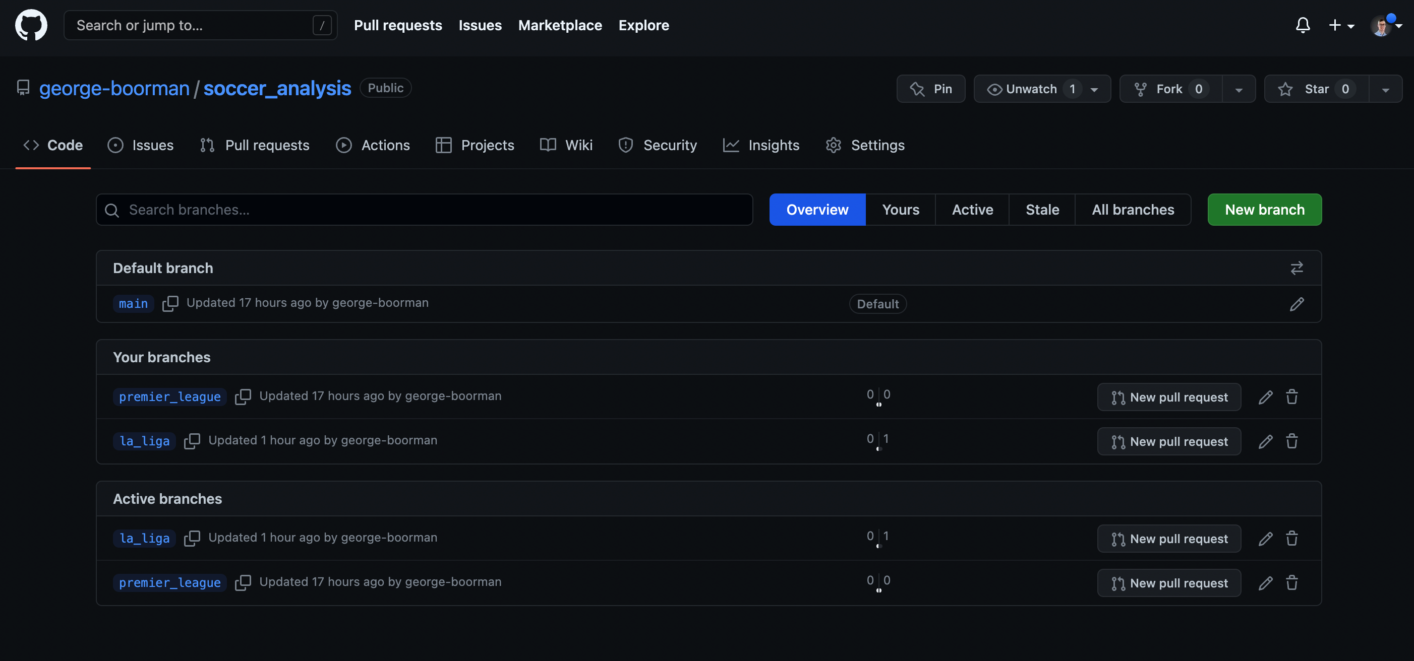Click the switch default branch arrows icon
The height and width of the screenshot is (661, 1414).
coord(1297,268)
